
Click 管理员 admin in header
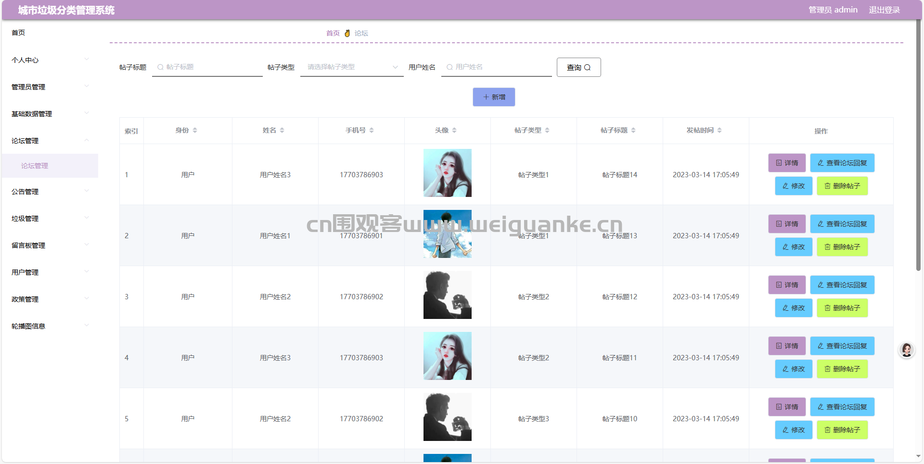pos(833,10)
